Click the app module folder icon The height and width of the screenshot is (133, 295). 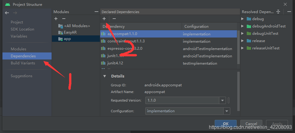pyautogui.click(x=60, y=39)
